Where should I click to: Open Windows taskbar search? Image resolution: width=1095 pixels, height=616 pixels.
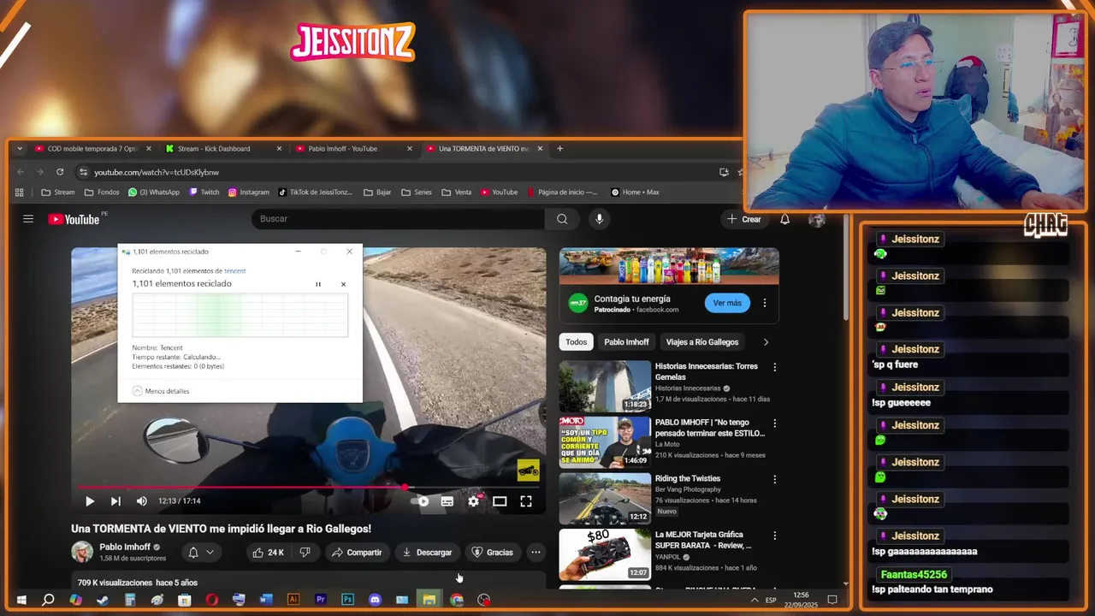pyautogui.click(x=48, y=600)
